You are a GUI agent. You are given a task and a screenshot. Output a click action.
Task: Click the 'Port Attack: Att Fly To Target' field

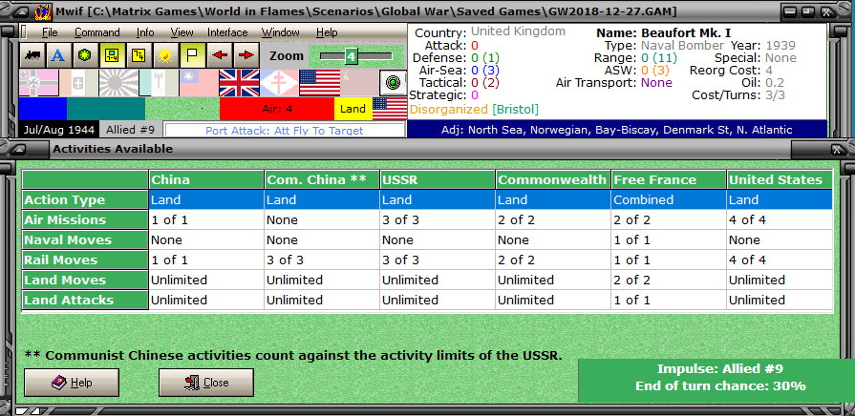[285, 130]
